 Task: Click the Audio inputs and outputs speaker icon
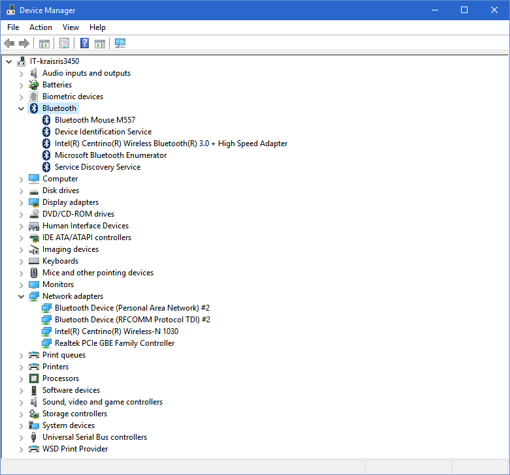(x=34, y=73)
